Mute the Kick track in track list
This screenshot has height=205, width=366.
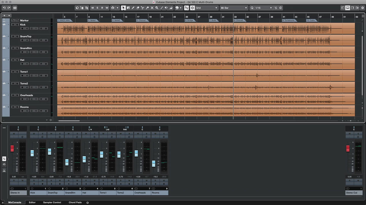pos(13,25)
